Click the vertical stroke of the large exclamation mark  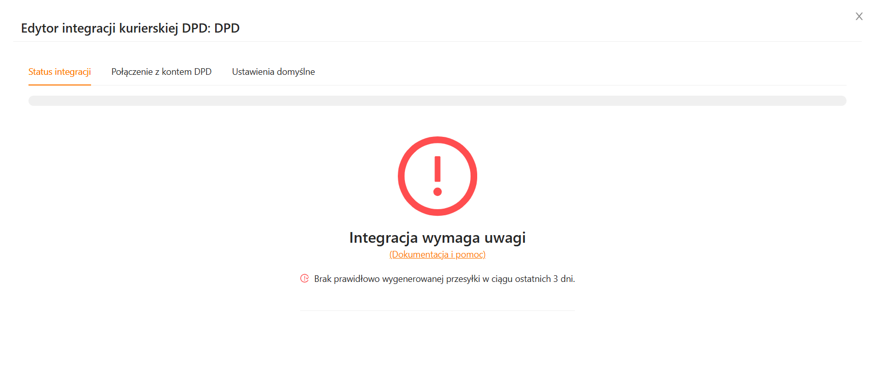pos(437,169)
